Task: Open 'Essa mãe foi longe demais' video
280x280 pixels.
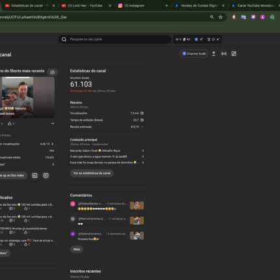Action: (104, 162)
